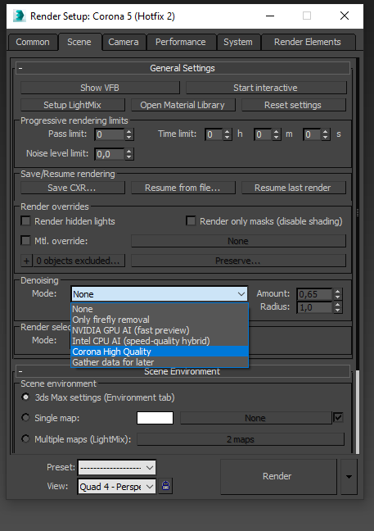Open the Denoising Mode dropdown
374x531 pixels.
coord(160,294)
